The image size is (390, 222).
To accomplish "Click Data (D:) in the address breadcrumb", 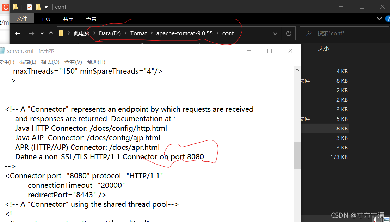I will (110, 33).
